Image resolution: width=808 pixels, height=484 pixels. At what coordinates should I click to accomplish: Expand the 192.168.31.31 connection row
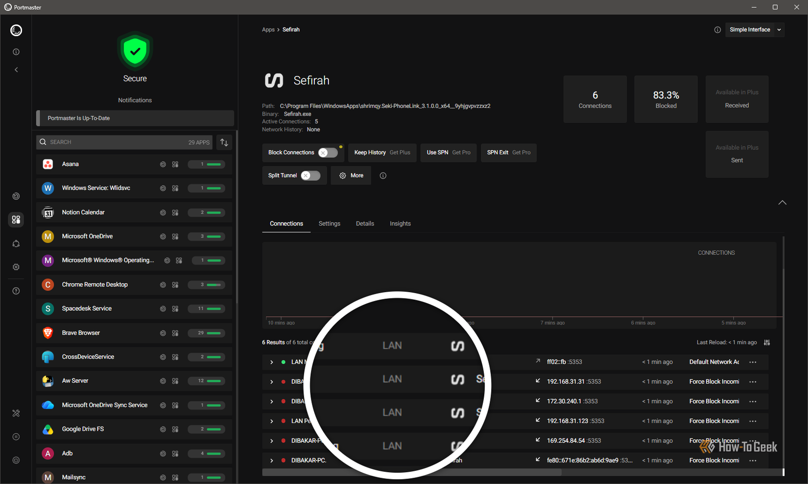tap(271, 382)
